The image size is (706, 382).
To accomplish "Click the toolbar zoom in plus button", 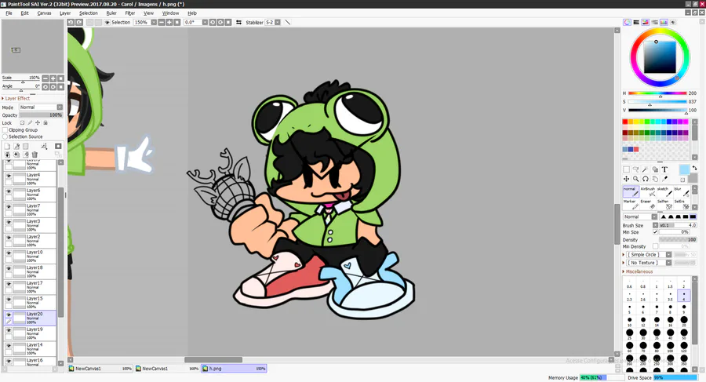I will [x=169, y=22].
